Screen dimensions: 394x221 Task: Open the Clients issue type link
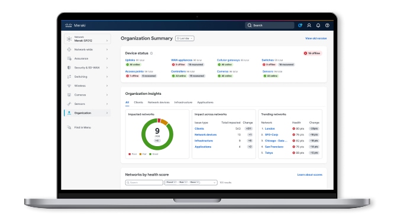coord(199,128)
